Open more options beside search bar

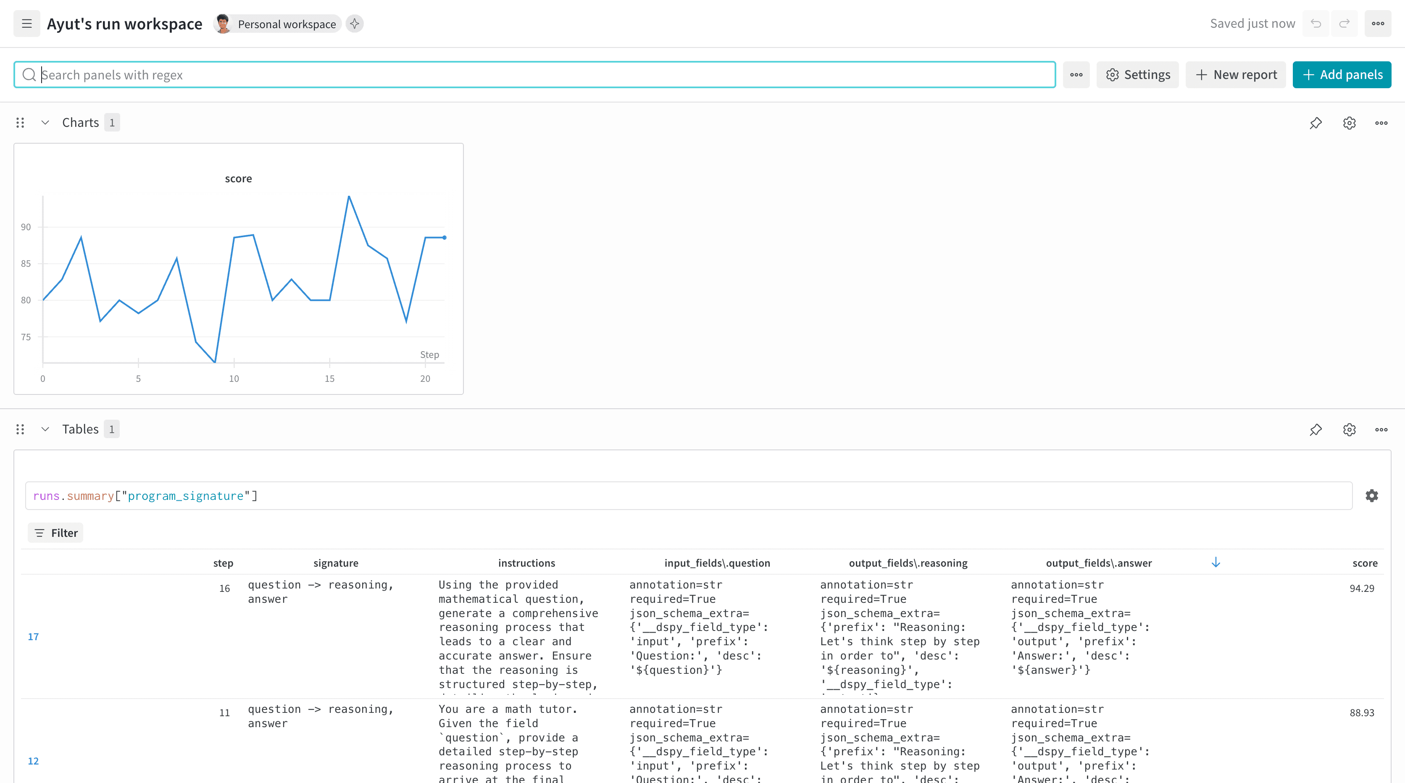tap(1076, 75)
